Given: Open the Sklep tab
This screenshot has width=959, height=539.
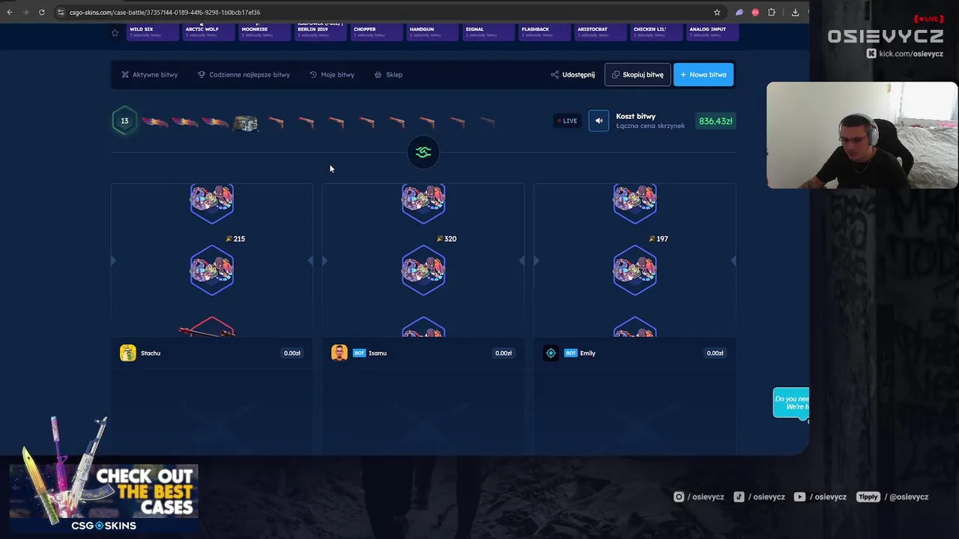Looking at the screenshot, I should (389, 75).
